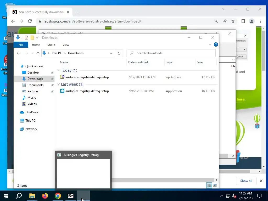Open the Windows Start menu
268x201 pixels.
pos(6,196)
